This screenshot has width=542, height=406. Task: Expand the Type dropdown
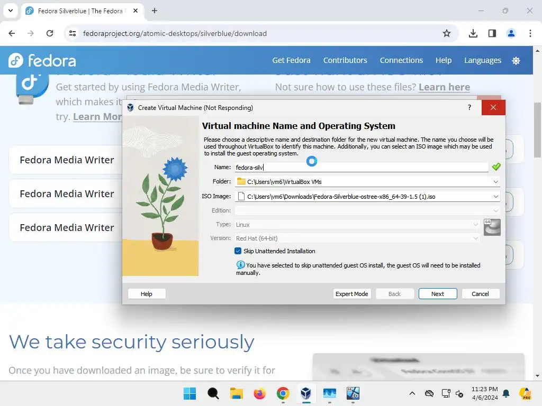pos(476,224)
